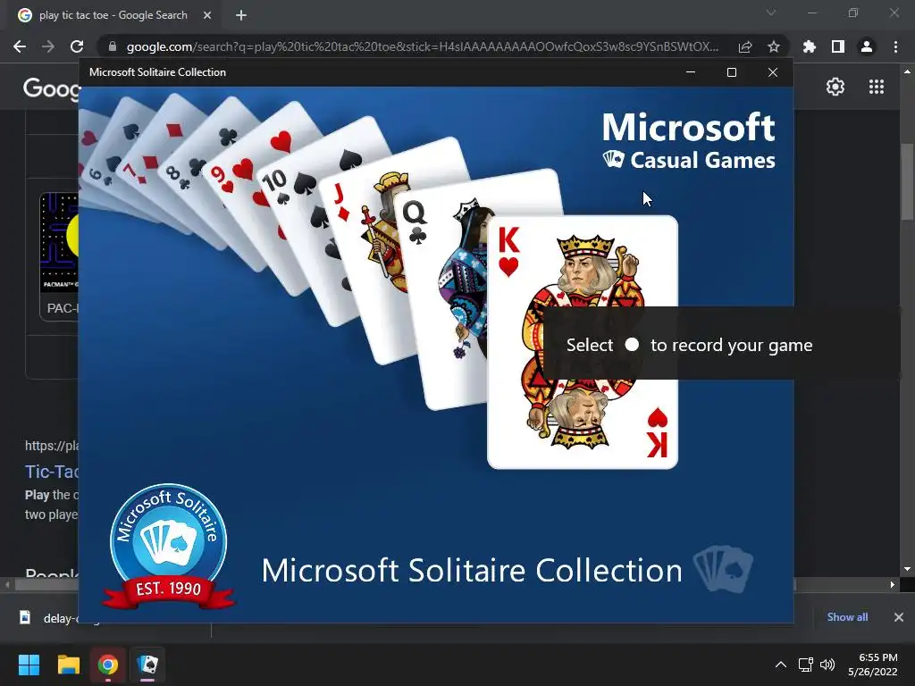Close the Chrome downloads bar
This screenshot has width=915, height=686.
899,617
